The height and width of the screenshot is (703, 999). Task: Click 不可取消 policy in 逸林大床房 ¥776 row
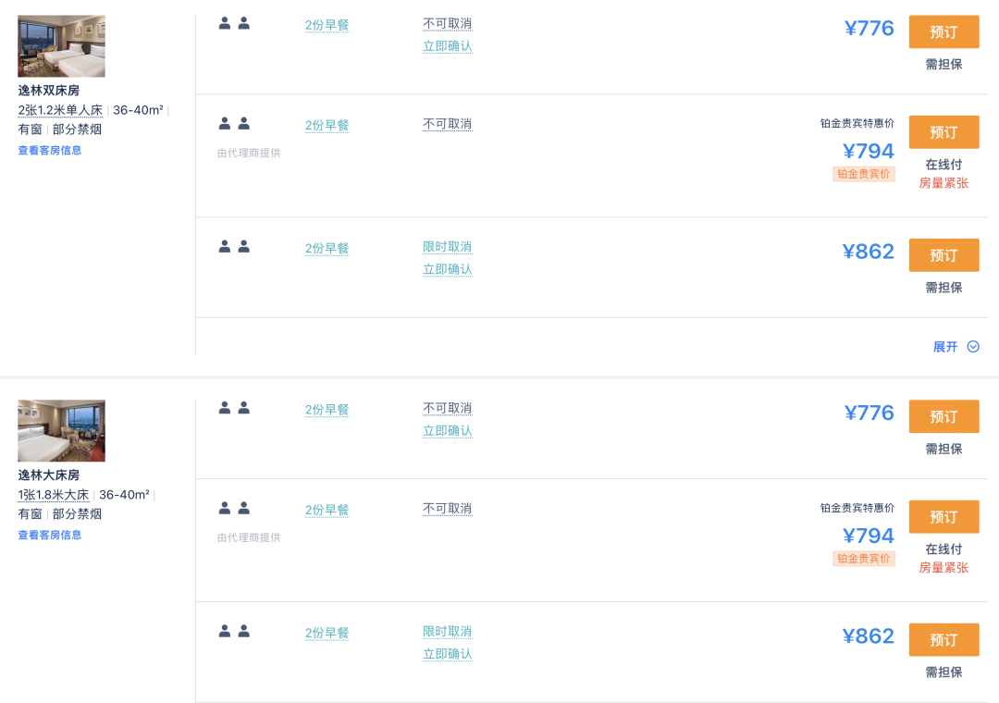[x=448, y=408]
